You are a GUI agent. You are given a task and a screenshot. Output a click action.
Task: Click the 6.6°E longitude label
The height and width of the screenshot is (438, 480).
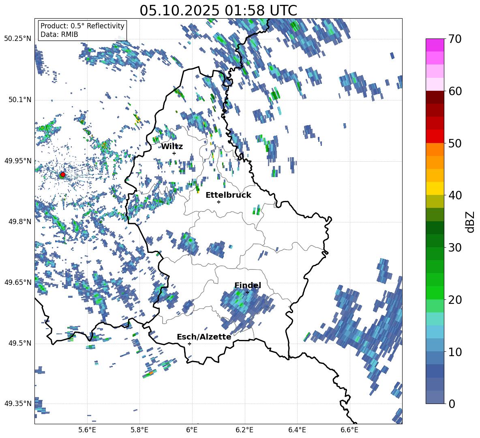(x=349, y=430)
